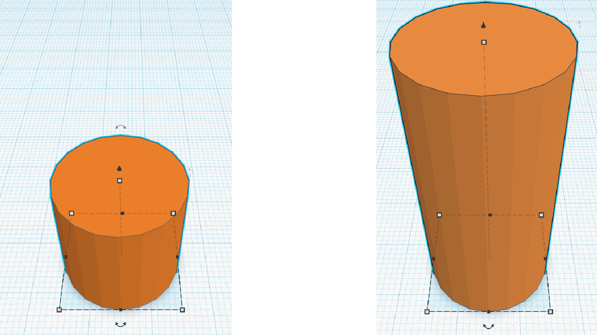
Task: Select the tall cylinder's bottom-right corner handle
Action: [x=550, y=311]
